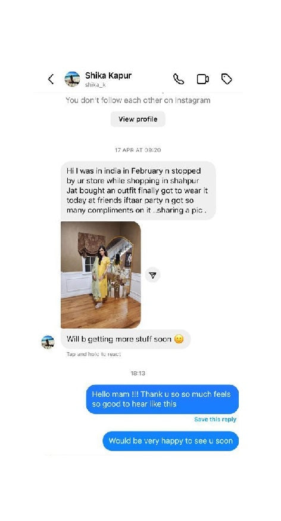This screenshot has width=281, height=521.
Task: Open the Shika Kapur name header
Action: pos(108,75)
